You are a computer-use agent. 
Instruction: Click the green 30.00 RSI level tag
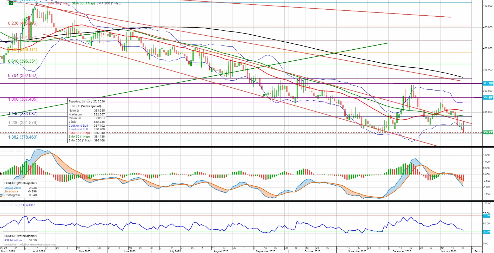coord(486,232)
